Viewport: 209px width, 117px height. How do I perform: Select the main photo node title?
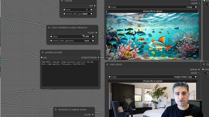[x=116, y=64]
